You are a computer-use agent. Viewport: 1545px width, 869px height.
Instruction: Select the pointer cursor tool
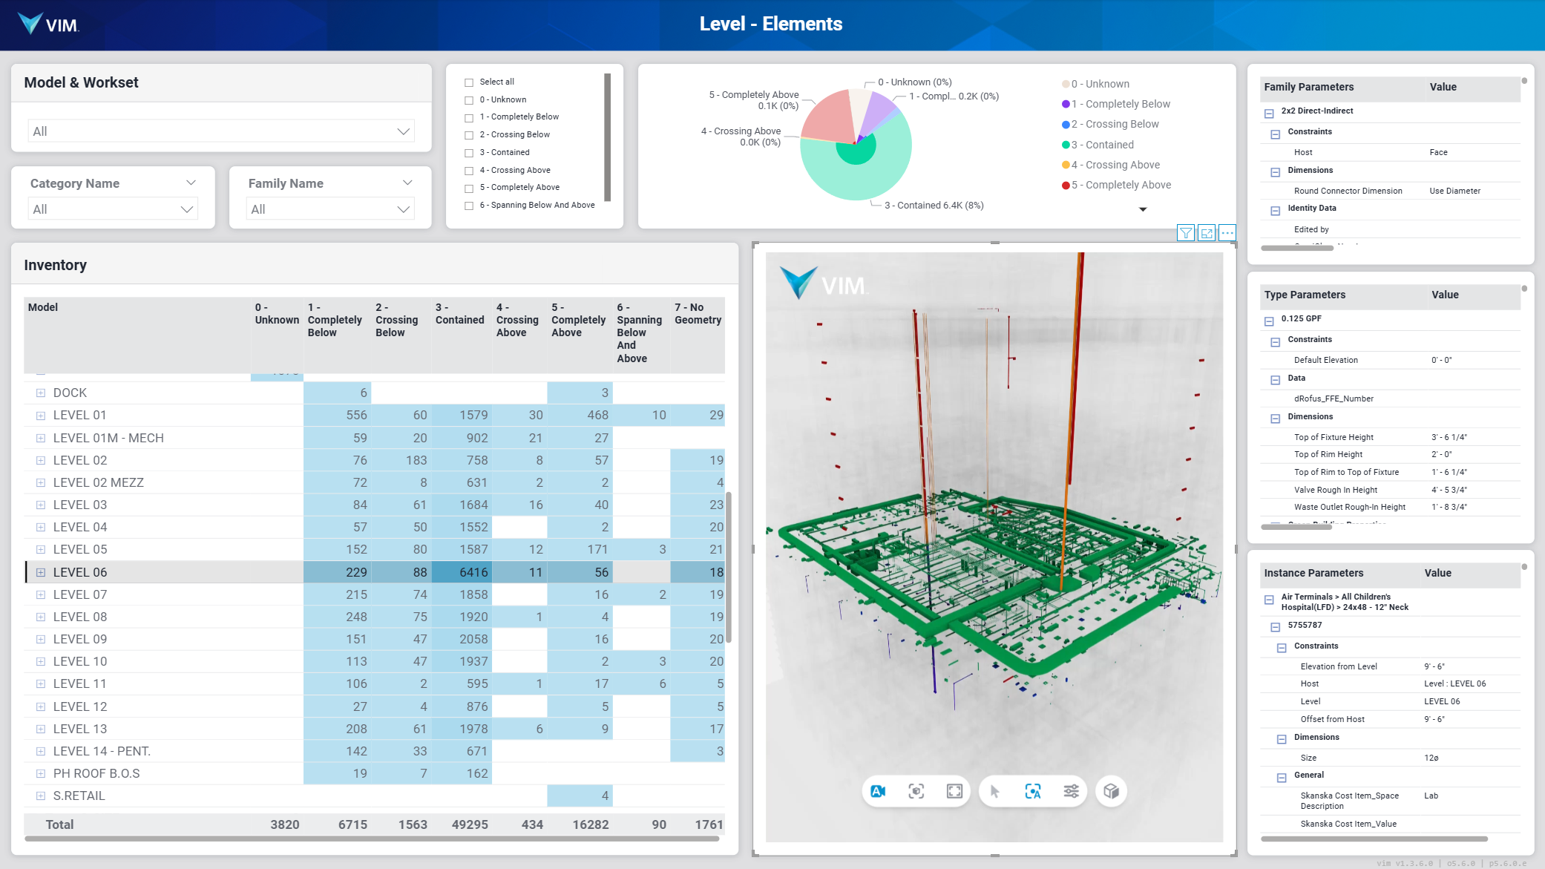tap(995, 791)
